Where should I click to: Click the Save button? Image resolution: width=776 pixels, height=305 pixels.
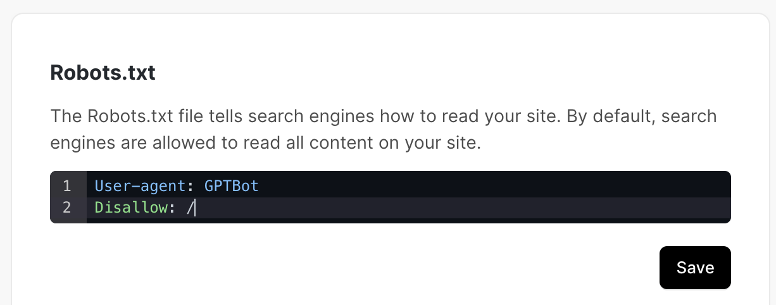[x=695, y=268]
